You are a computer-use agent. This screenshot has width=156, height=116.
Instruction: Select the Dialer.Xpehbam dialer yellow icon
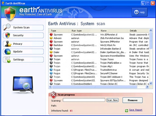pos(51,52)
